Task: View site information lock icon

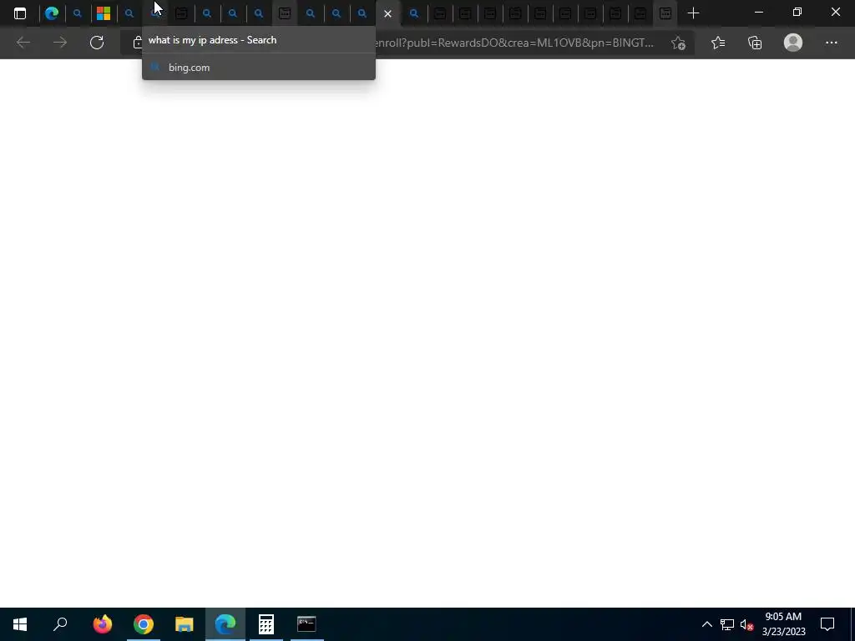Action: click(138, 43)
